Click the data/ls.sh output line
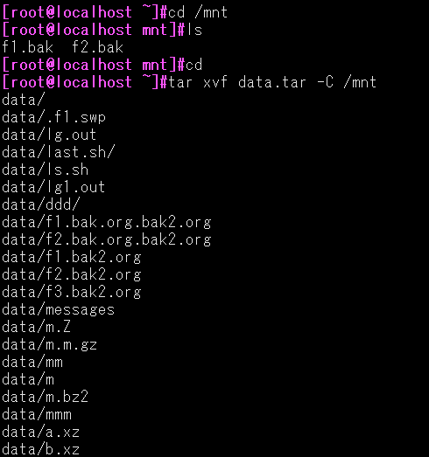Image resolution: width=429 pixels, height=457 pixels. [x=46, y=170]
